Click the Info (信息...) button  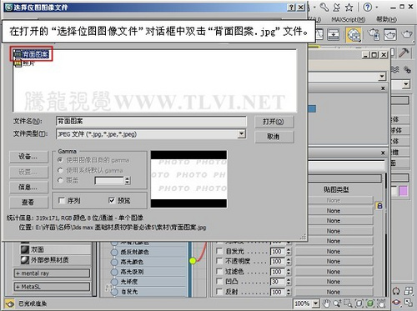click(28, 188)
